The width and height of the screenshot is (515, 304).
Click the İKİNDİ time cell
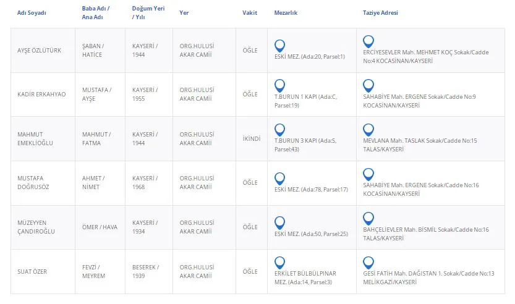click(x=252, y=138)
